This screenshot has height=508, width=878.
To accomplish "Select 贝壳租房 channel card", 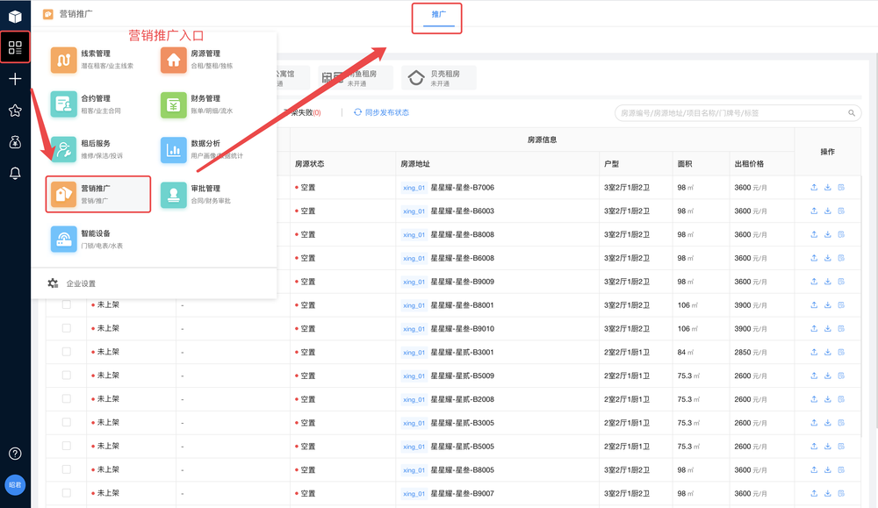I will [439, 77].
